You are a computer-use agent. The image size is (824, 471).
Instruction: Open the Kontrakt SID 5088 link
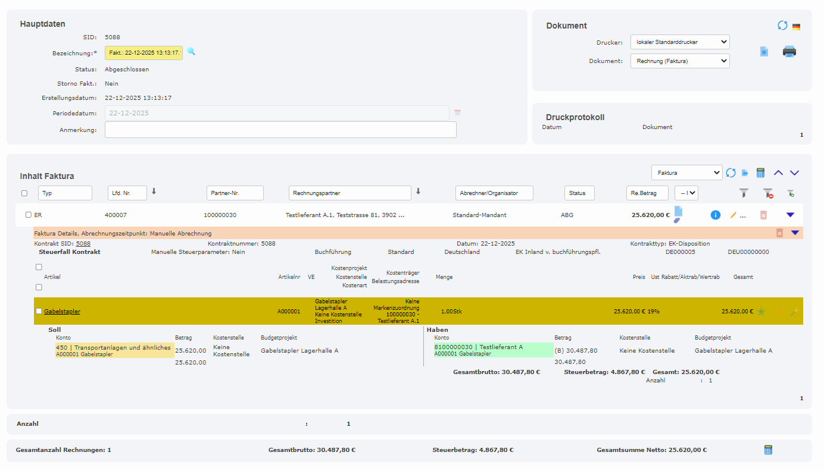(x=83, y=244)
